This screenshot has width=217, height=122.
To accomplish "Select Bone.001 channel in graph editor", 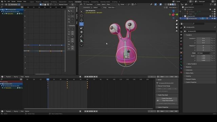I will (11, 14).
